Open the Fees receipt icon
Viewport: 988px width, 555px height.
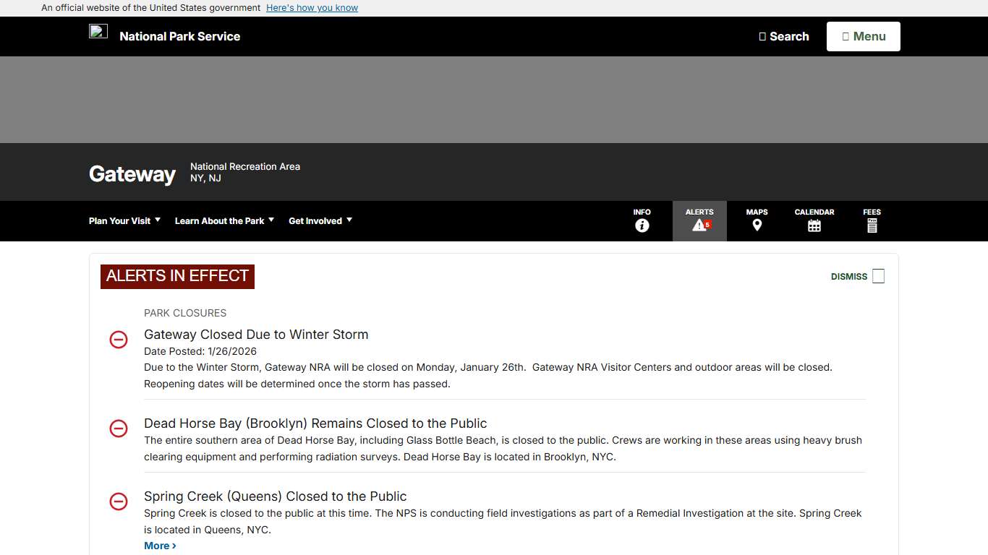(x=872, y=225)
